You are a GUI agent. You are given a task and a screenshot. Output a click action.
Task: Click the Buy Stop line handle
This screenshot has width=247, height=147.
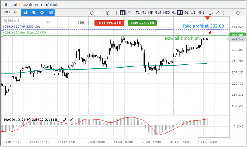[x=2, y=36]
